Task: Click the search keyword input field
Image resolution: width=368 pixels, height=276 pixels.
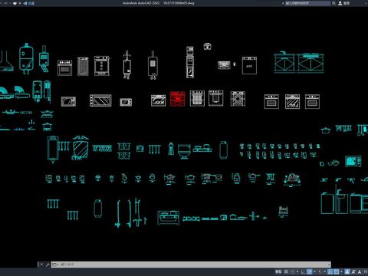Action: coord(307,3)
